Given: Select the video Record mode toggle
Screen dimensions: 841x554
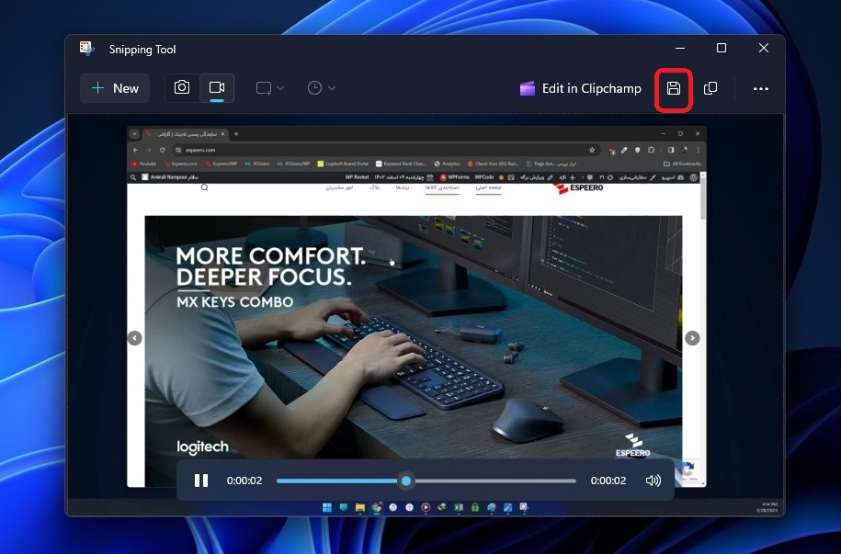Looking at the screenshot, I should click(217, 88).
